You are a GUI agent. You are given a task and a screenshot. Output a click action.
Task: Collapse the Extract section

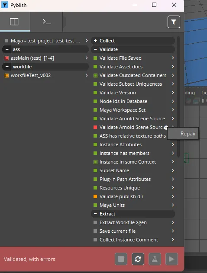click(95, 214)
